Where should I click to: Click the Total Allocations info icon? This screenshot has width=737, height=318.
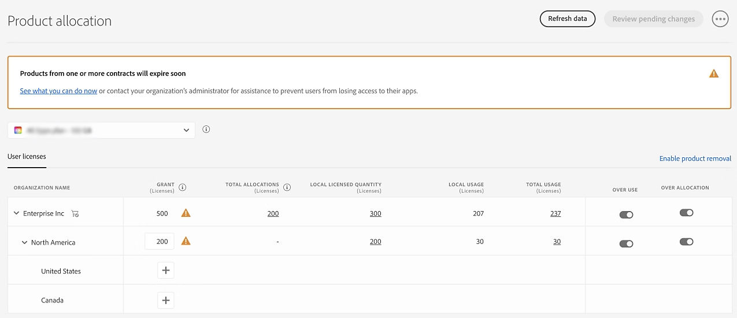pos(287,187)
